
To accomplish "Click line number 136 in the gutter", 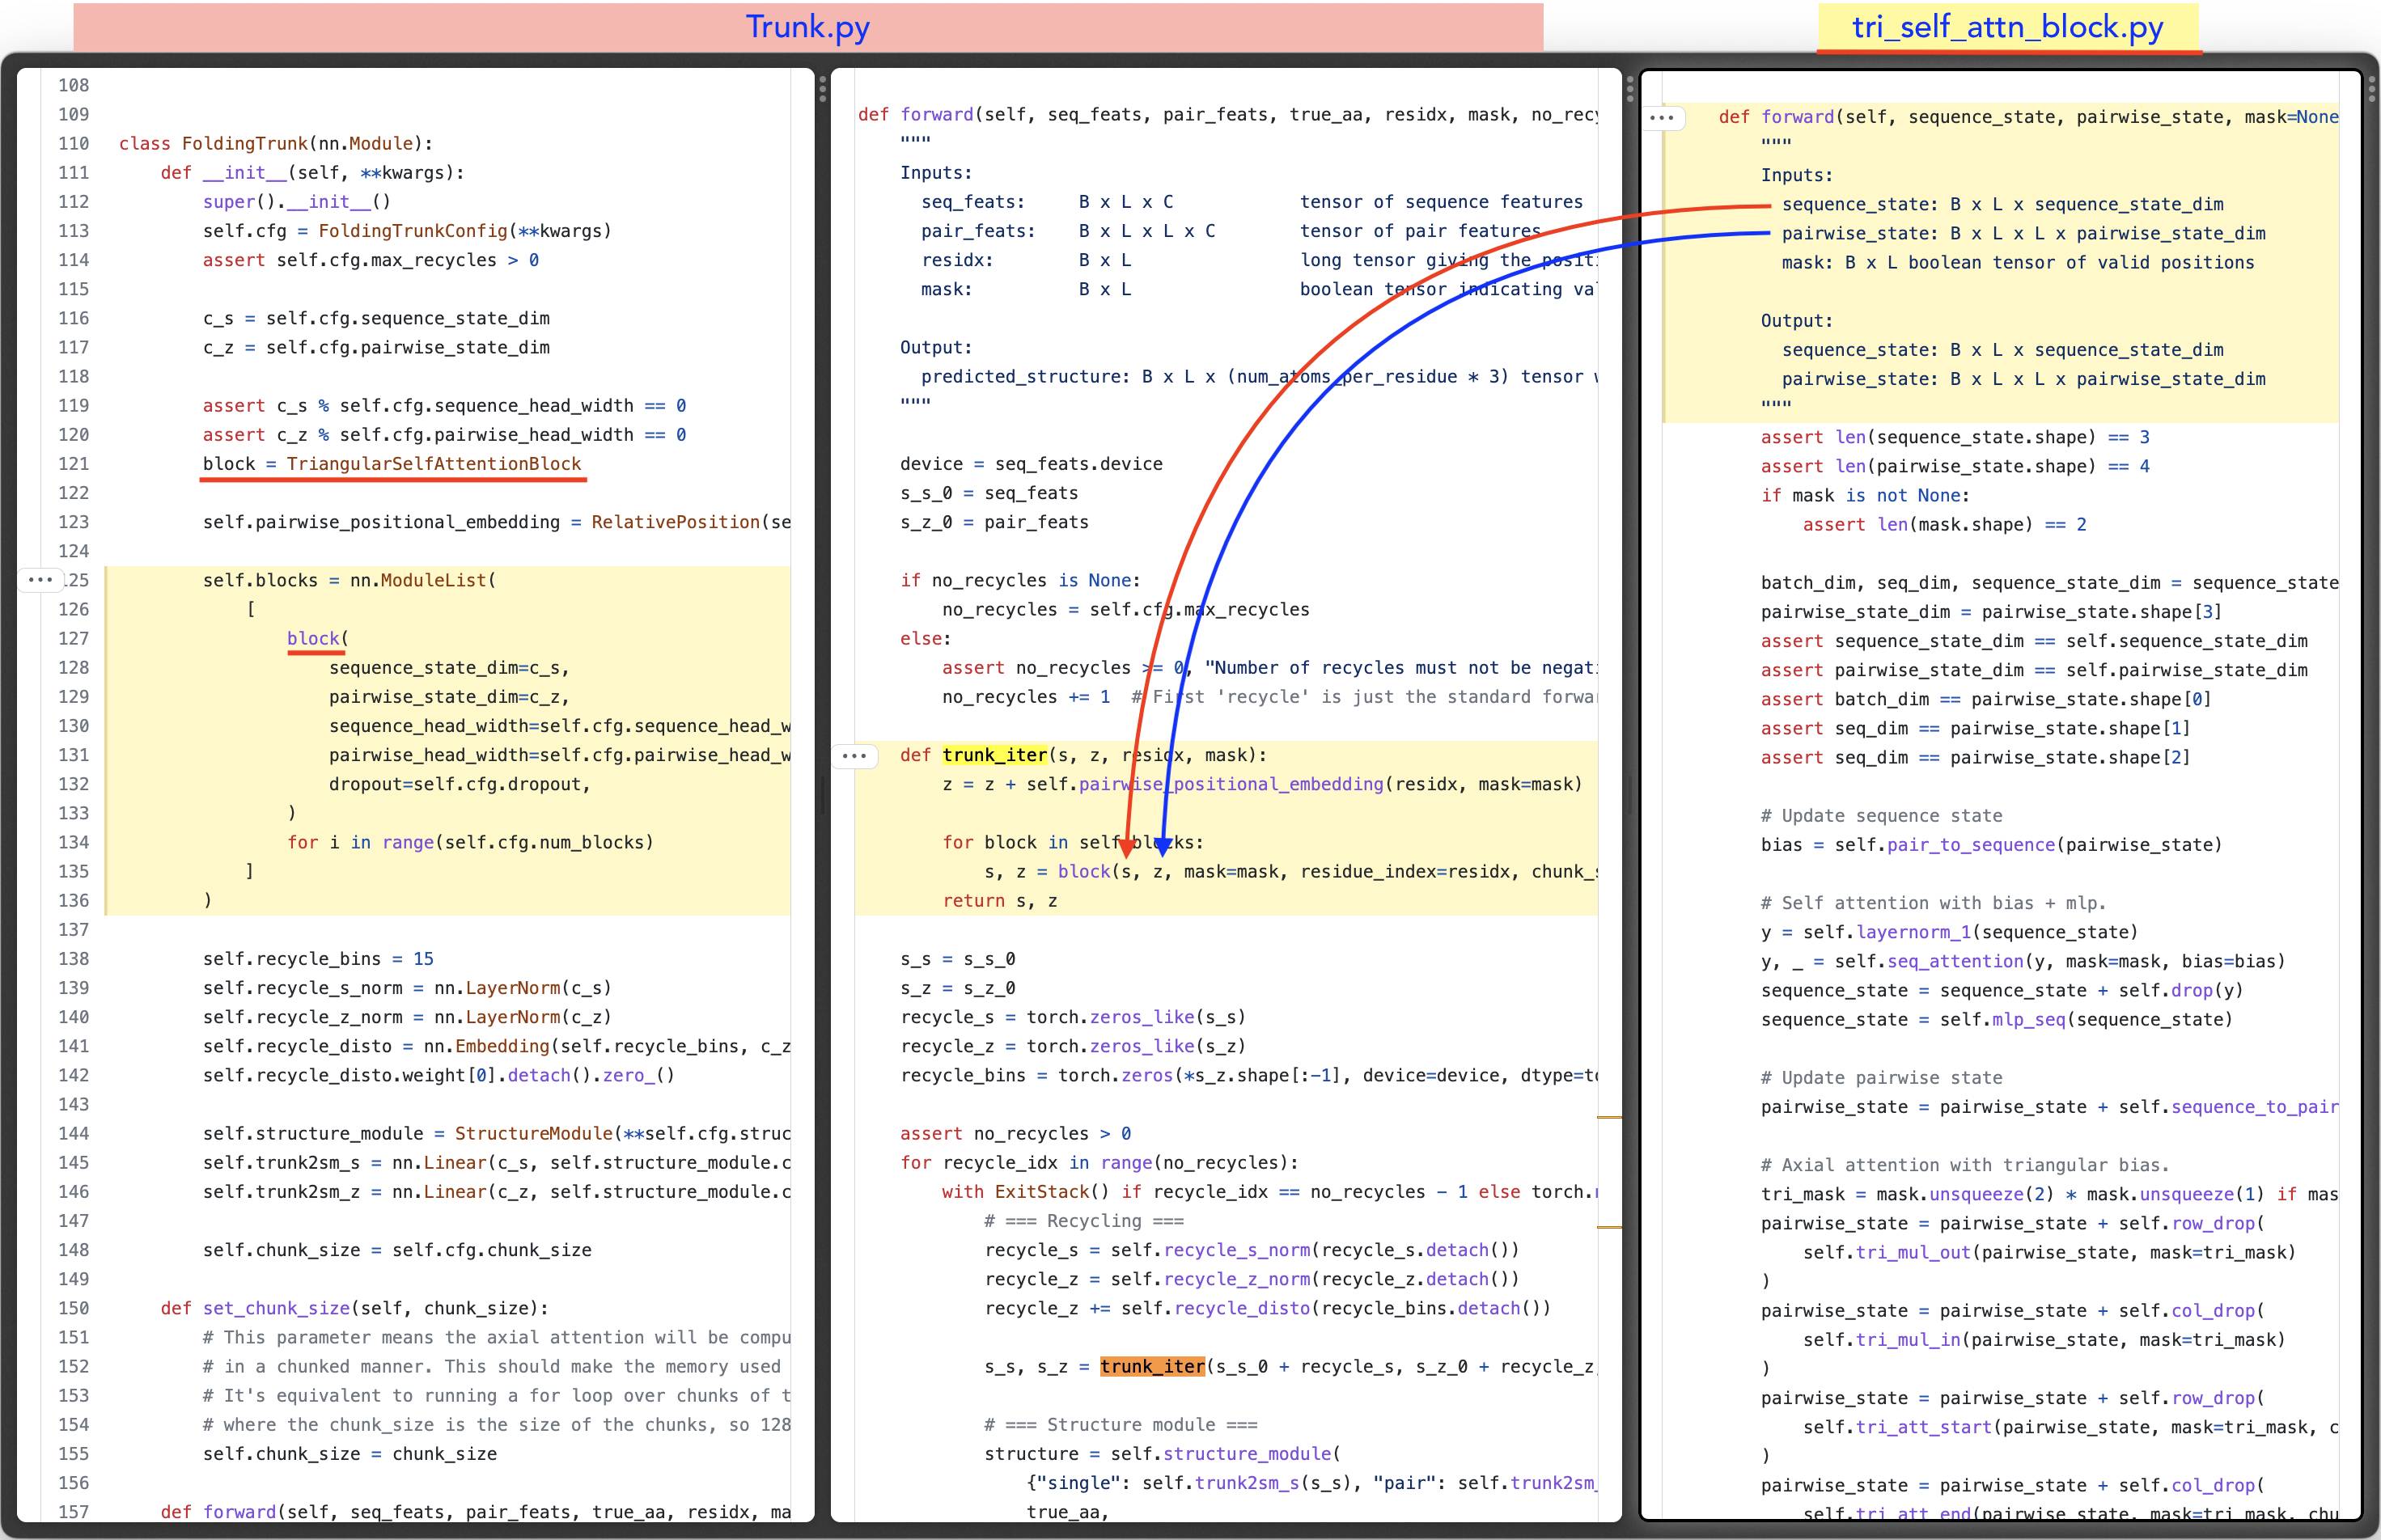I will click(73, 901).
